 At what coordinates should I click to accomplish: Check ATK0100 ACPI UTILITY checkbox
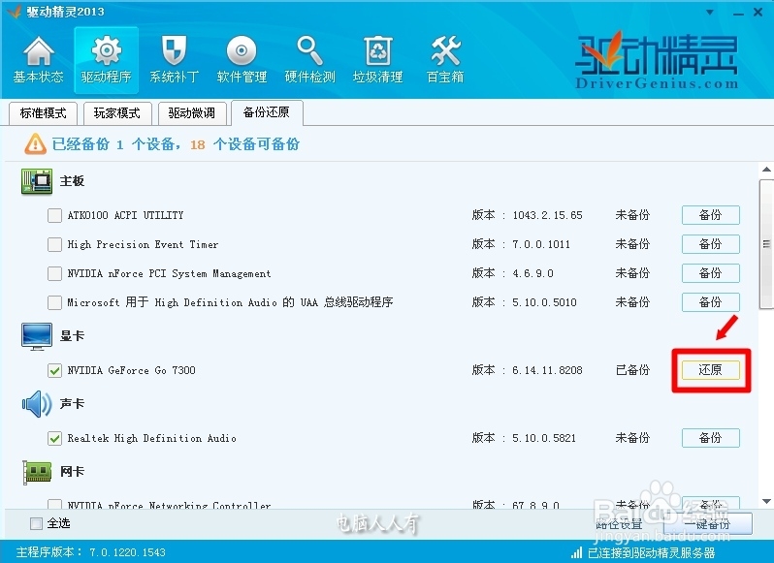[54, 215]
